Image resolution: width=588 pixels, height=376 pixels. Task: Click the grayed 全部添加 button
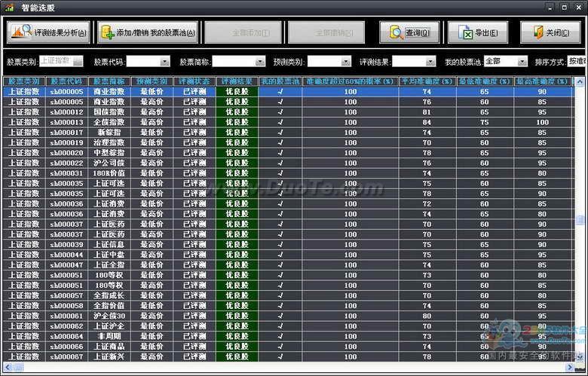(x=243, y=32)
